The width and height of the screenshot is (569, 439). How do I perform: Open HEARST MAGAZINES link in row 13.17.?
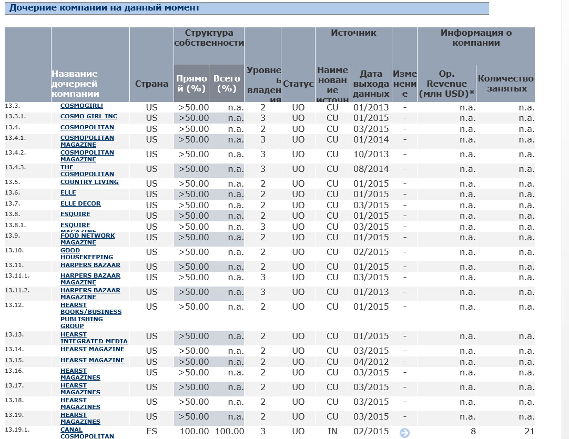point(80,389)
